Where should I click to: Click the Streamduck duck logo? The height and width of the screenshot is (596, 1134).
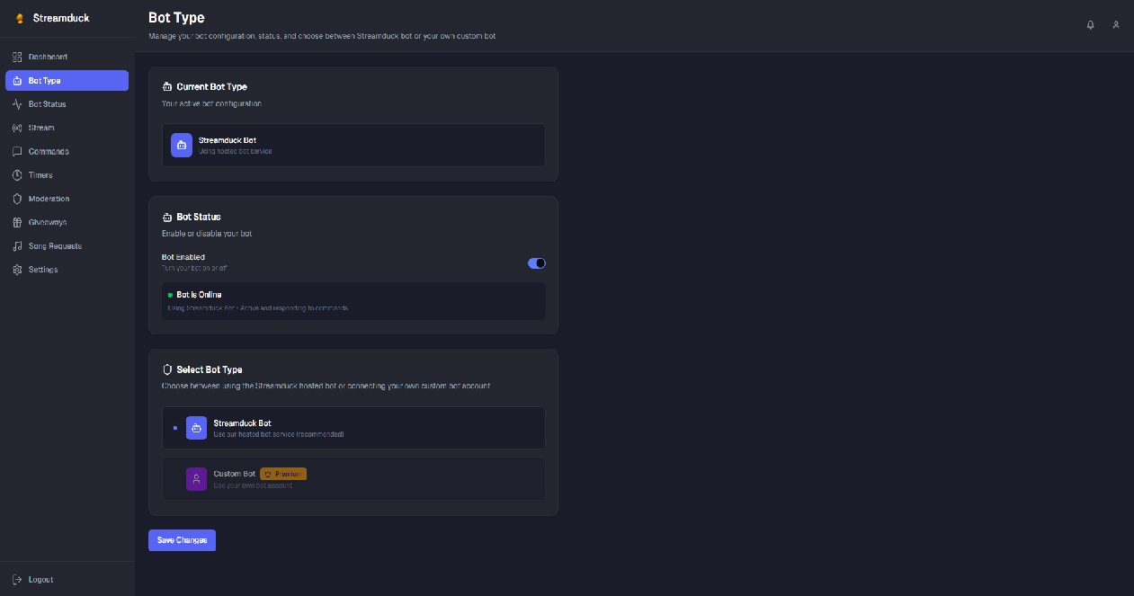[20, 17]
